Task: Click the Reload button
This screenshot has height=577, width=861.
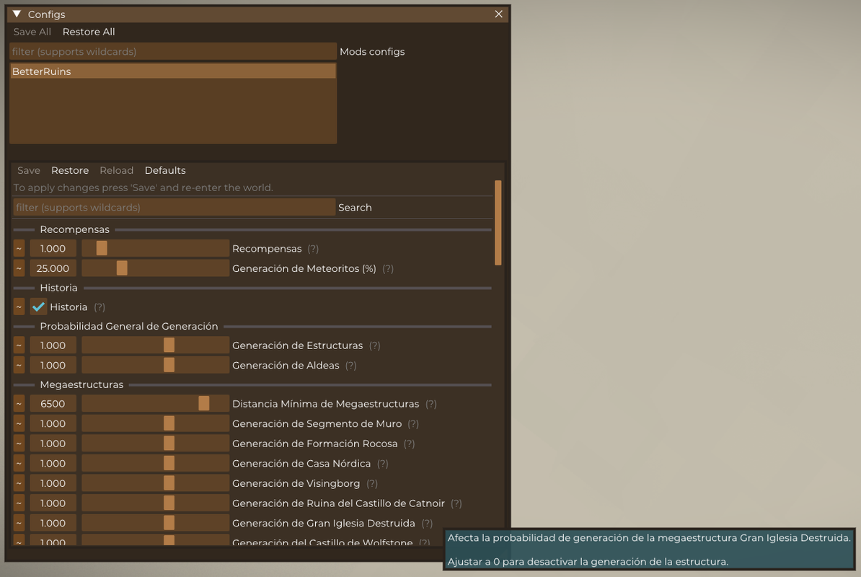Action: [x=116, y=170]
